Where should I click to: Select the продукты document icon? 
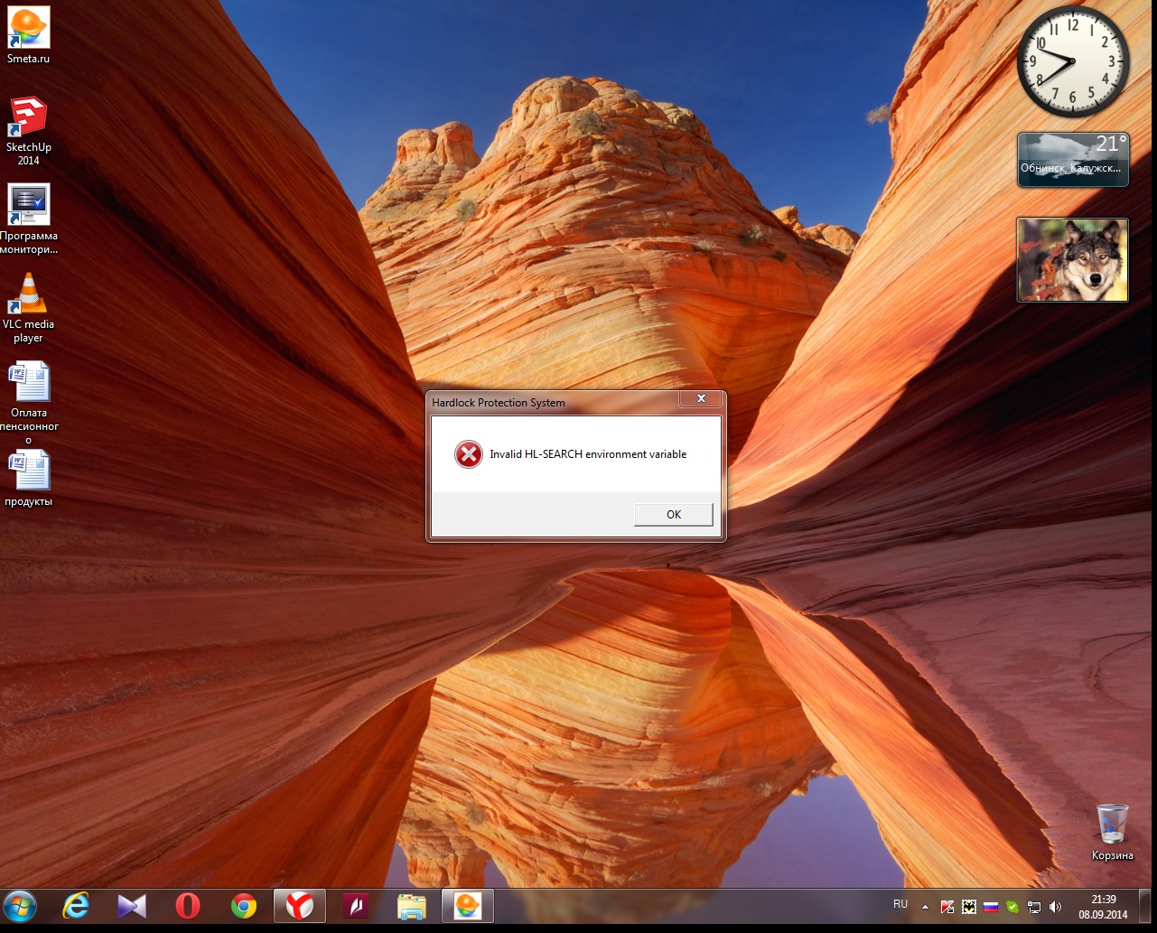(x=28, y=479)
